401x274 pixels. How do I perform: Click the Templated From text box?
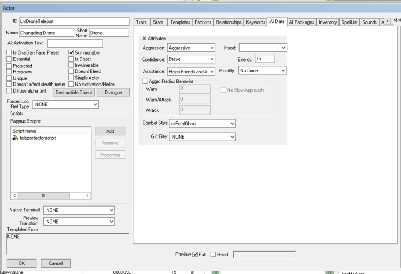[x=68, y=244]
